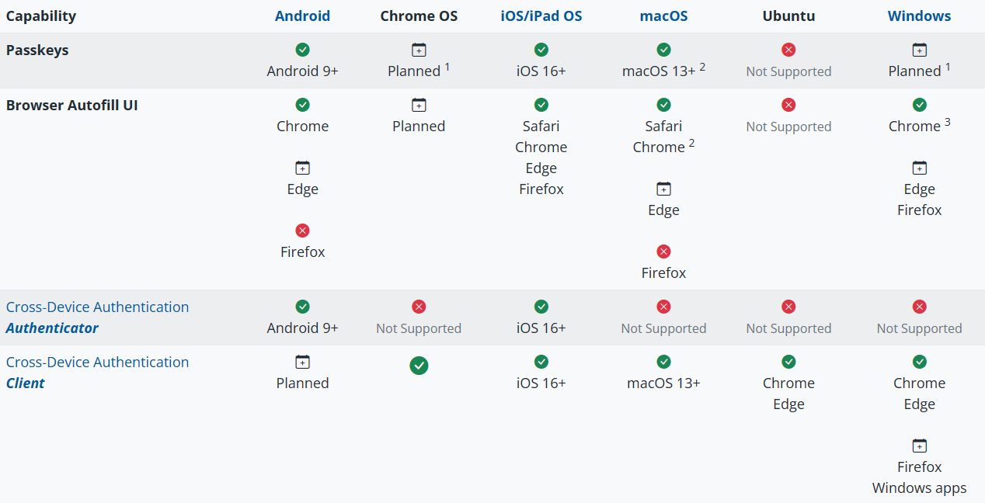
Task: Click the calendar icon above Edge in macOS column
Action: (663, 189)
